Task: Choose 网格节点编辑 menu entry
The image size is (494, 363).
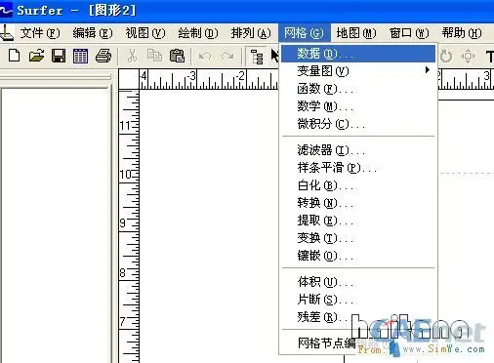Action: click(358, 343)
